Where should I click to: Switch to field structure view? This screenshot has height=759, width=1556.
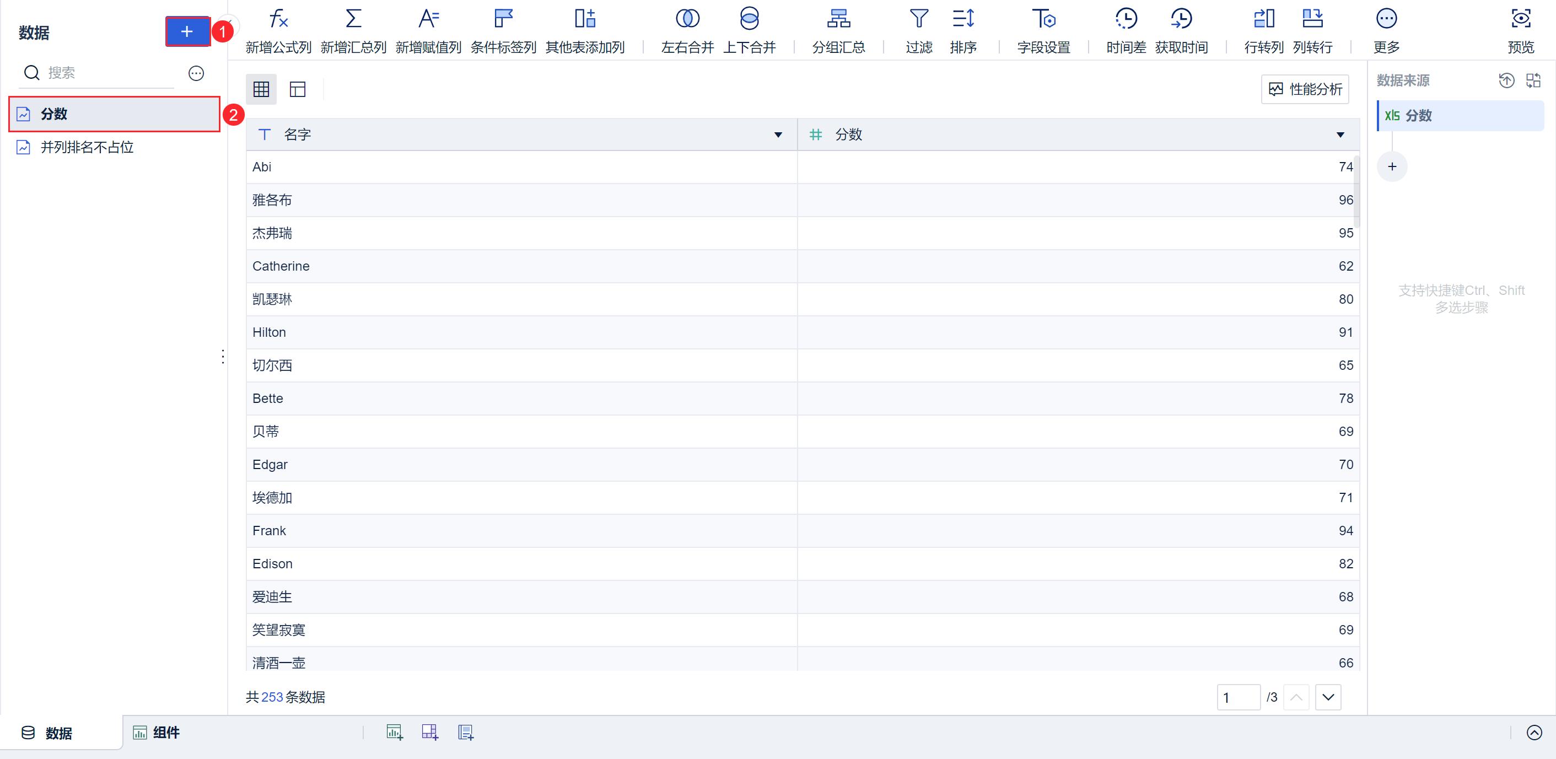click(x=297, y=89)
